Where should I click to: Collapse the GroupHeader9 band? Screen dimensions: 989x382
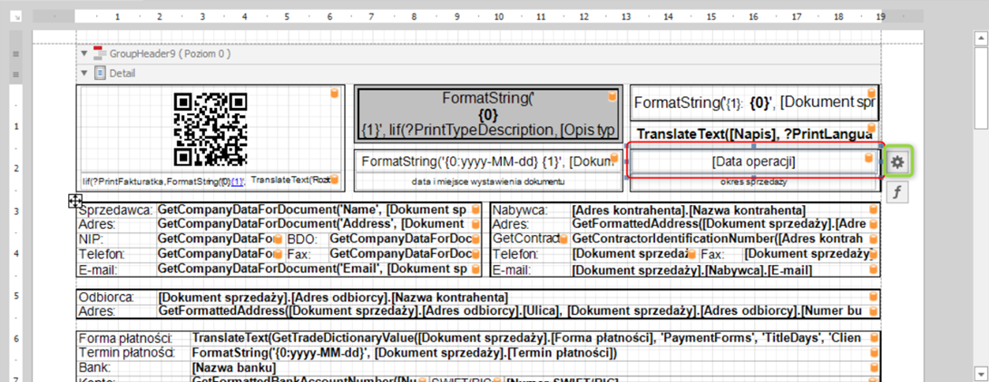[85, 54]
